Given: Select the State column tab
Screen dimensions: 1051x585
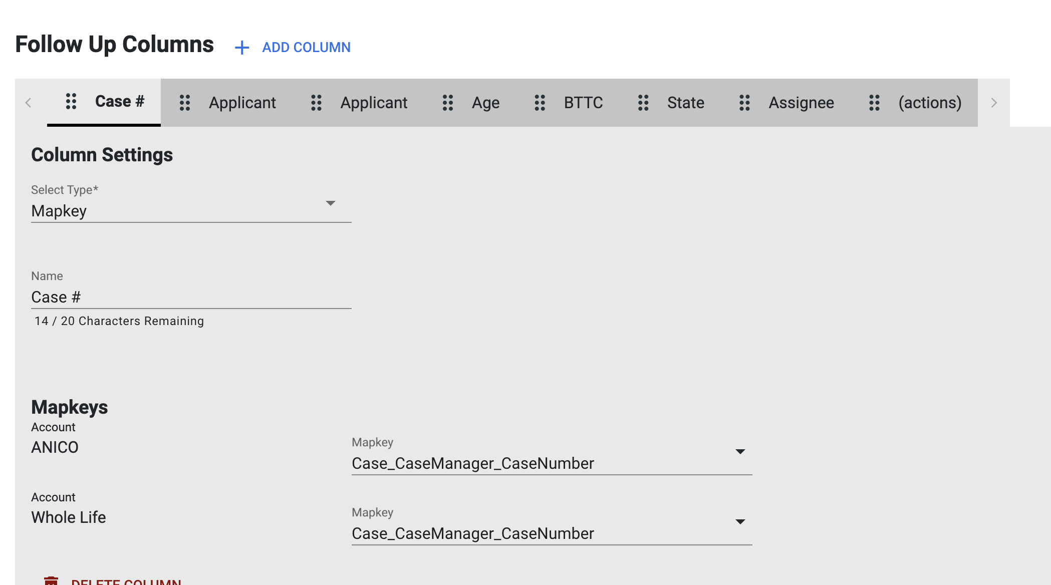Looking at the screenshot, I should click(x=685, y=103).
